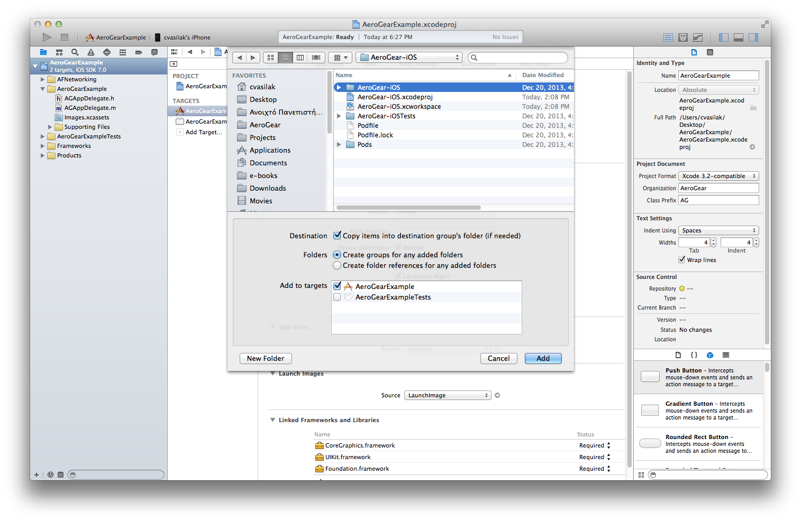
Task: Expand the AFNetworking group
Action: point(43,79)
